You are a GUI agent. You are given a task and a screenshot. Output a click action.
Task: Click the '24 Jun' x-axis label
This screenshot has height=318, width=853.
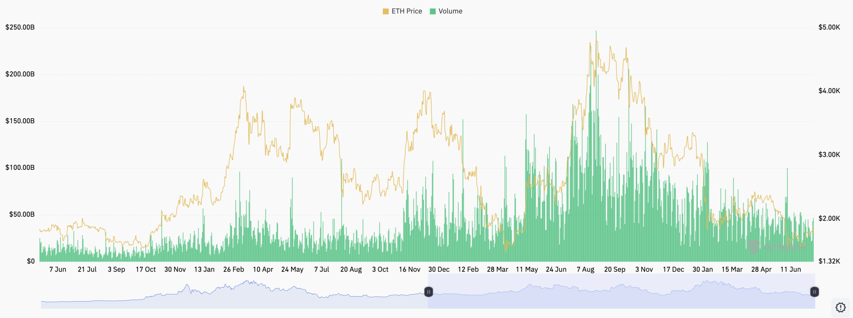(556, 269)
